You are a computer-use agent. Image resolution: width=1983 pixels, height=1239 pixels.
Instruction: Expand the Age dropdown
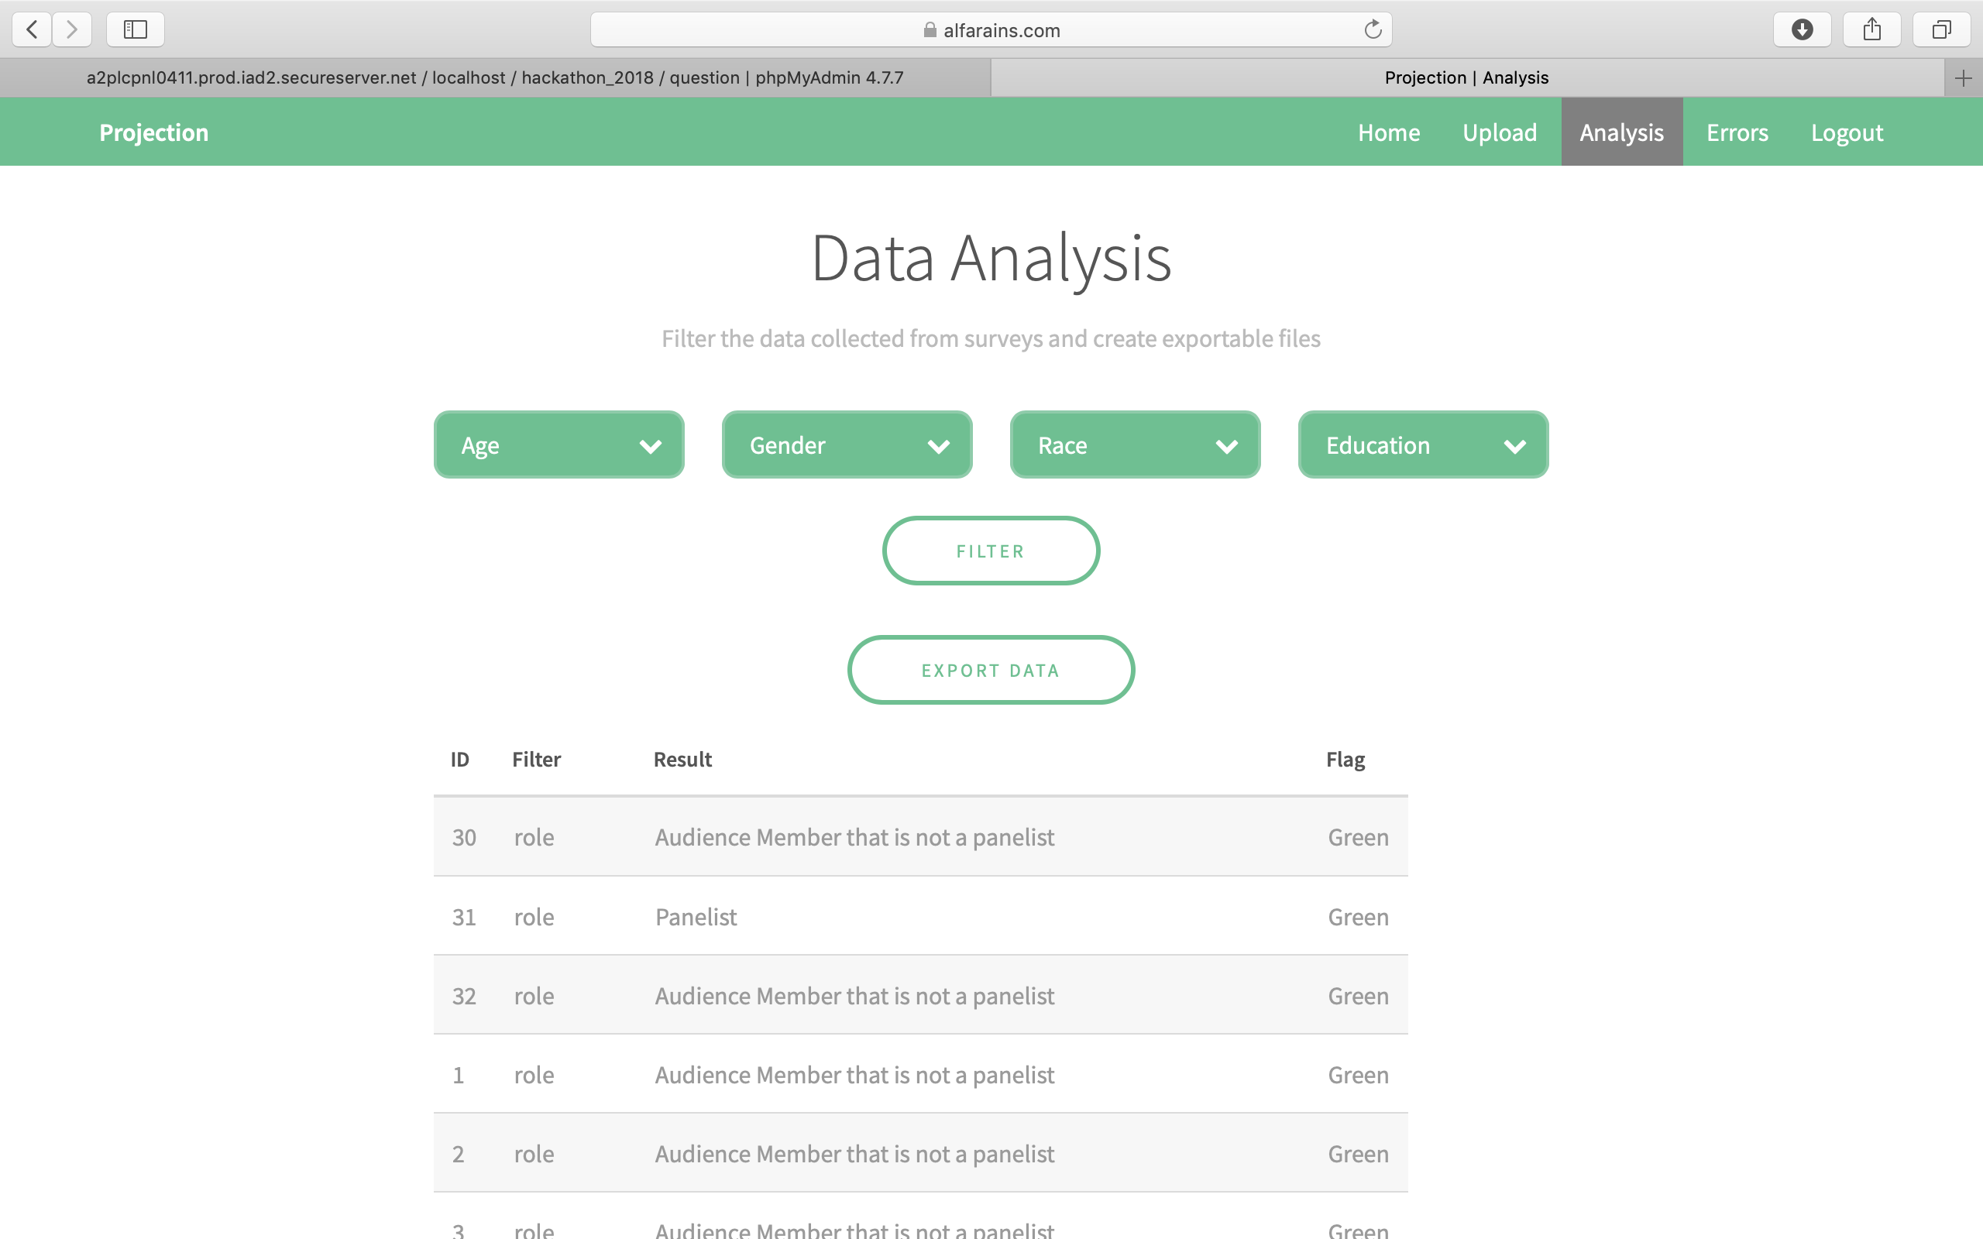[x=558, y=445]
